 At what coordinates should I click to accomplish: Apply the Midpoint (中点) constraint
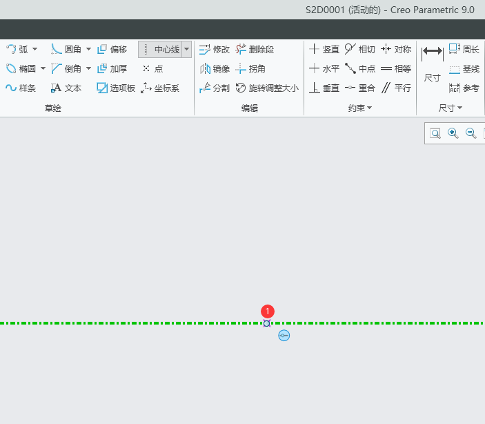pos(360,68)
